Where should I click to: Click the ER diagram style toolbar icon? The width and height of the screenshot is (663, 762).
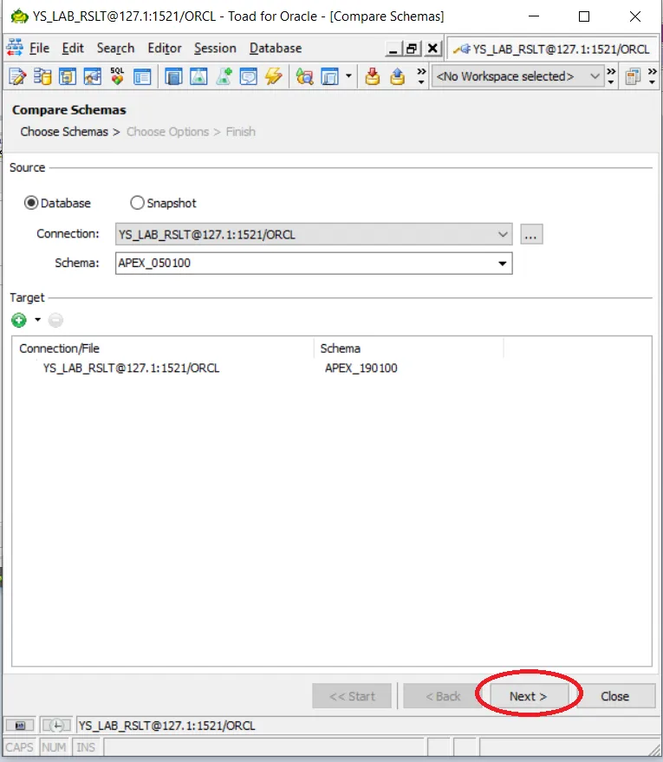[x=92, y=77]
